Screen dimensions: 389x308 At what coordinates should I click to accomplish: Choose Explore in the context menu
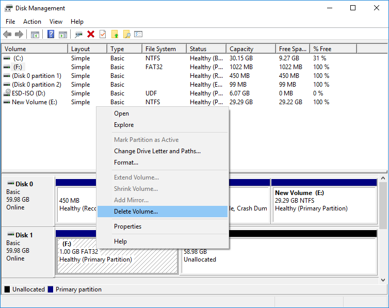point(163,125)
